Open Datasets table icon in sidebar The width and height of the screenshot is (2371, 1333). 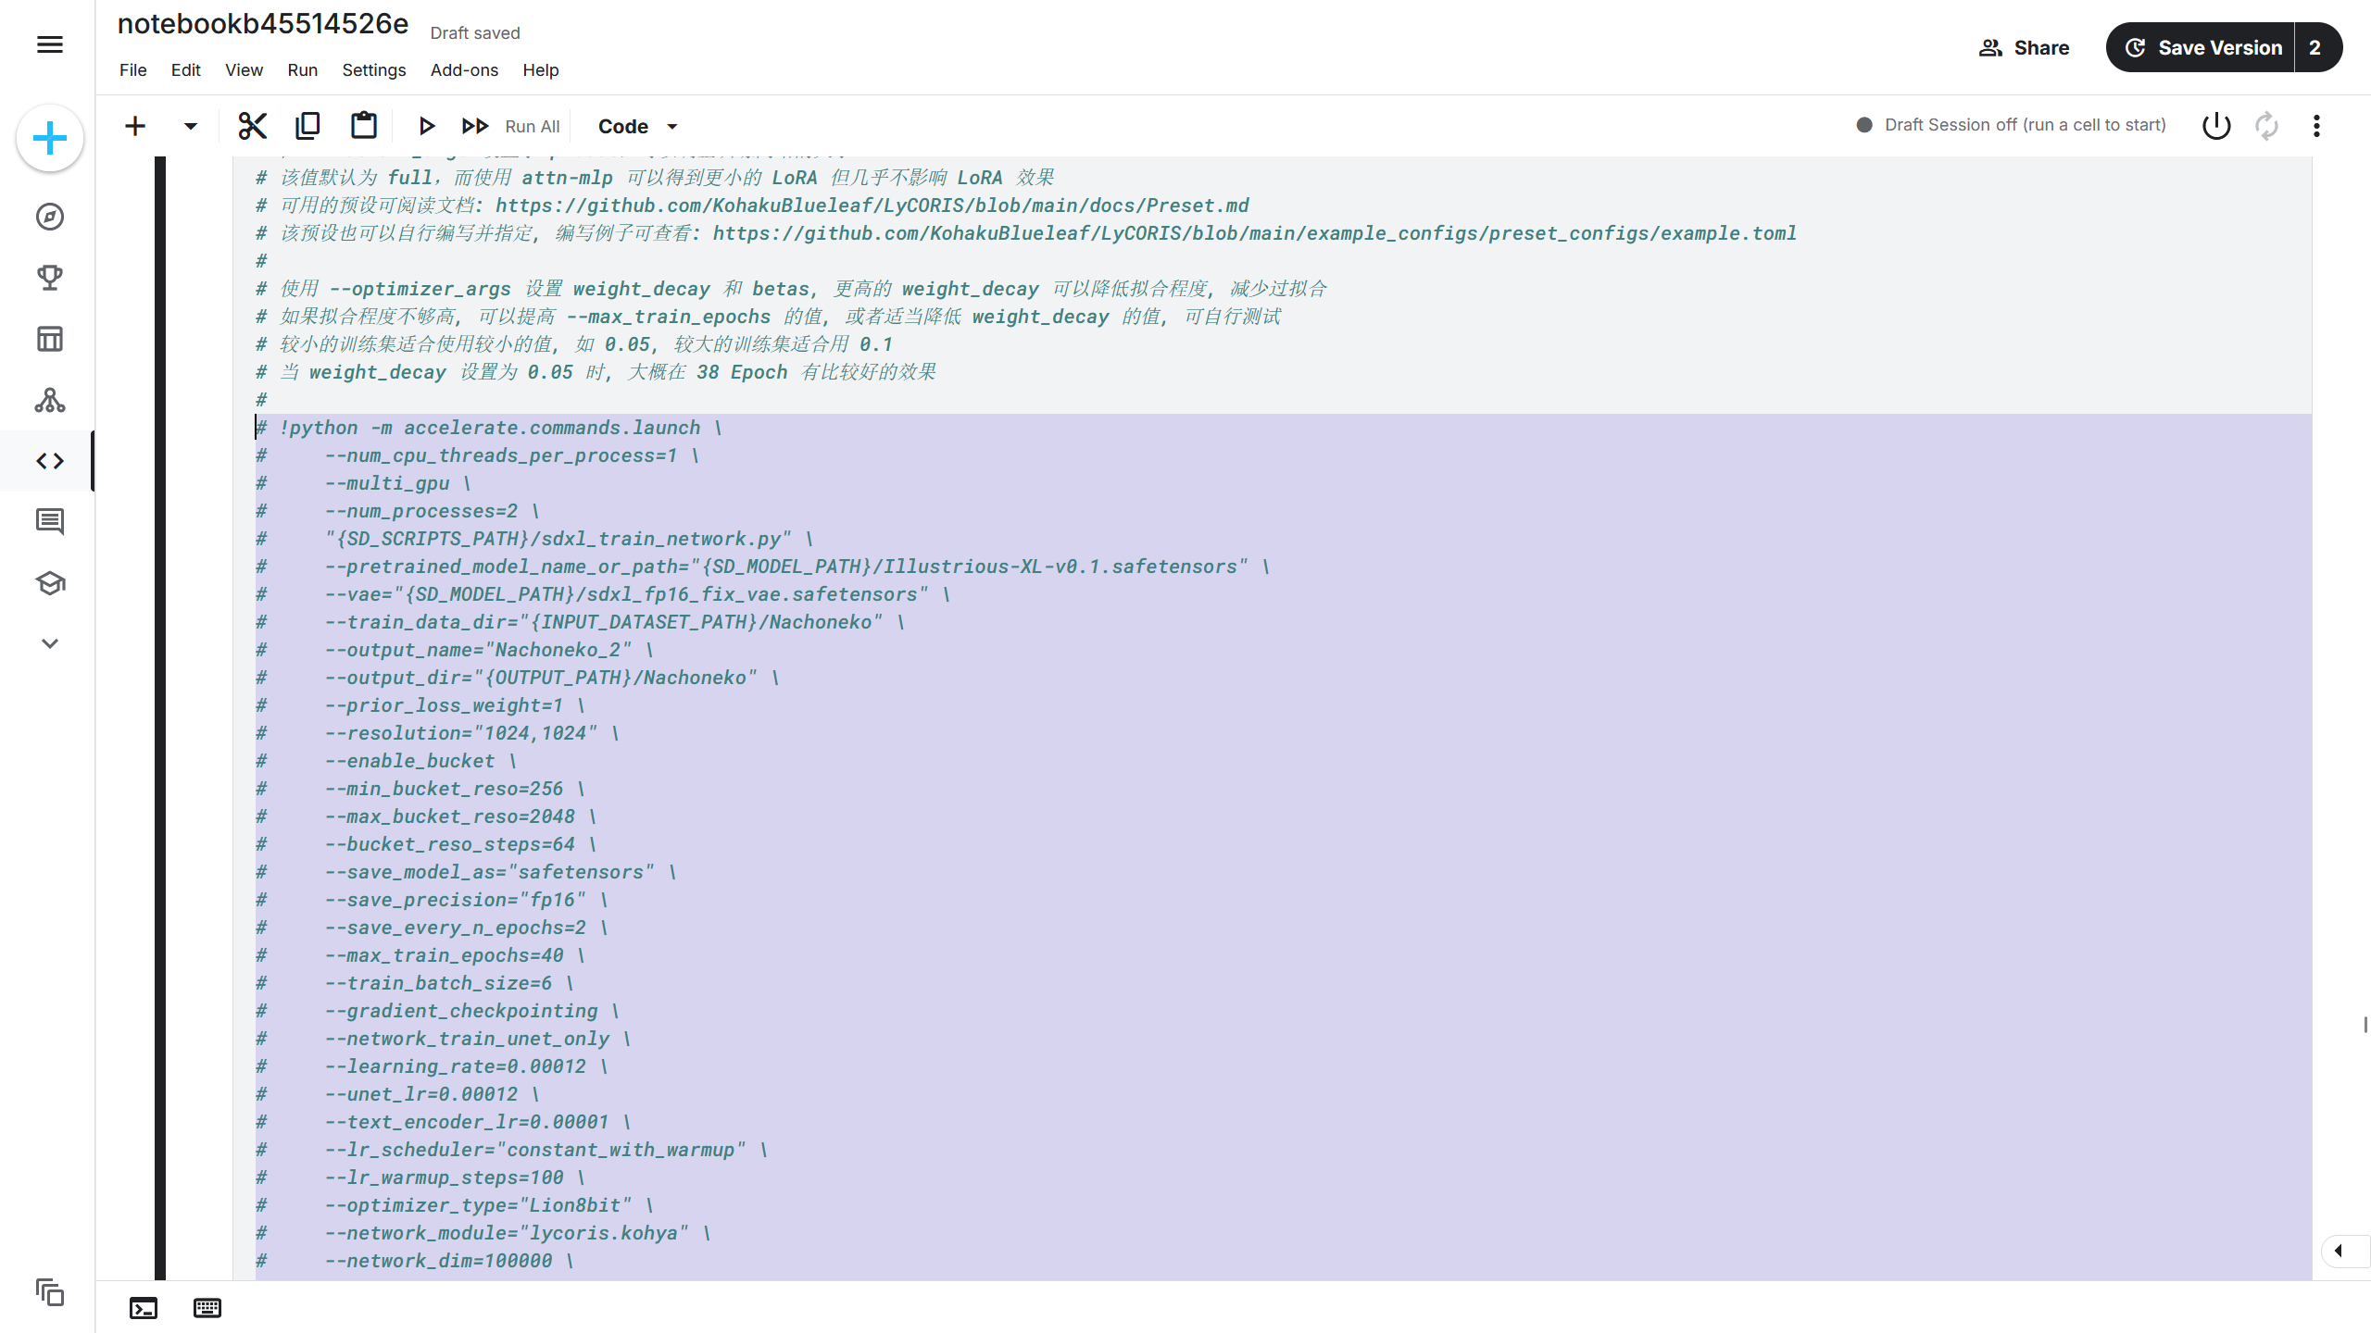point(50,339)
